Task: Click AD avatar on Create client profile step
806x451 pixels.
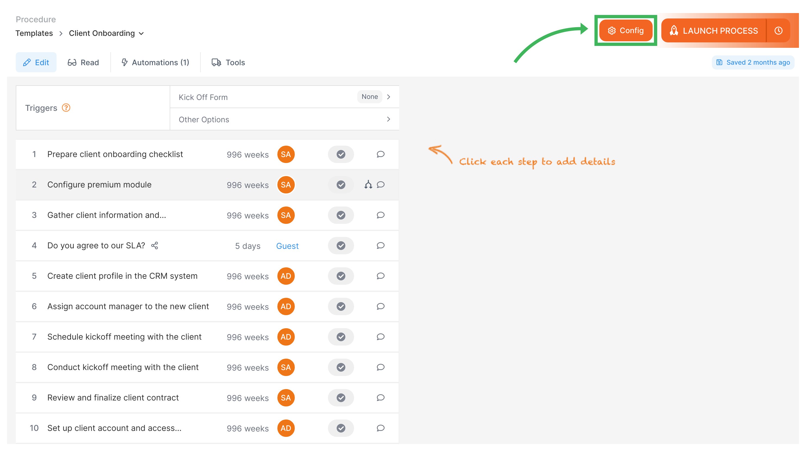Action: point(286,276)
